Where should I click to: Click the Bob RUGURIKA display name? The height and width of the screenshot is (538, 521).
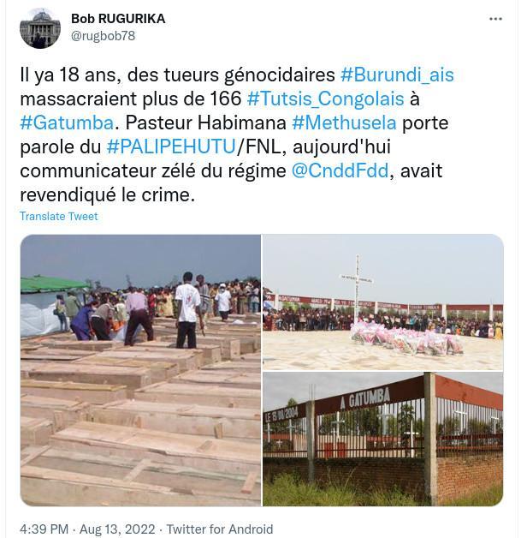point(118,19)
